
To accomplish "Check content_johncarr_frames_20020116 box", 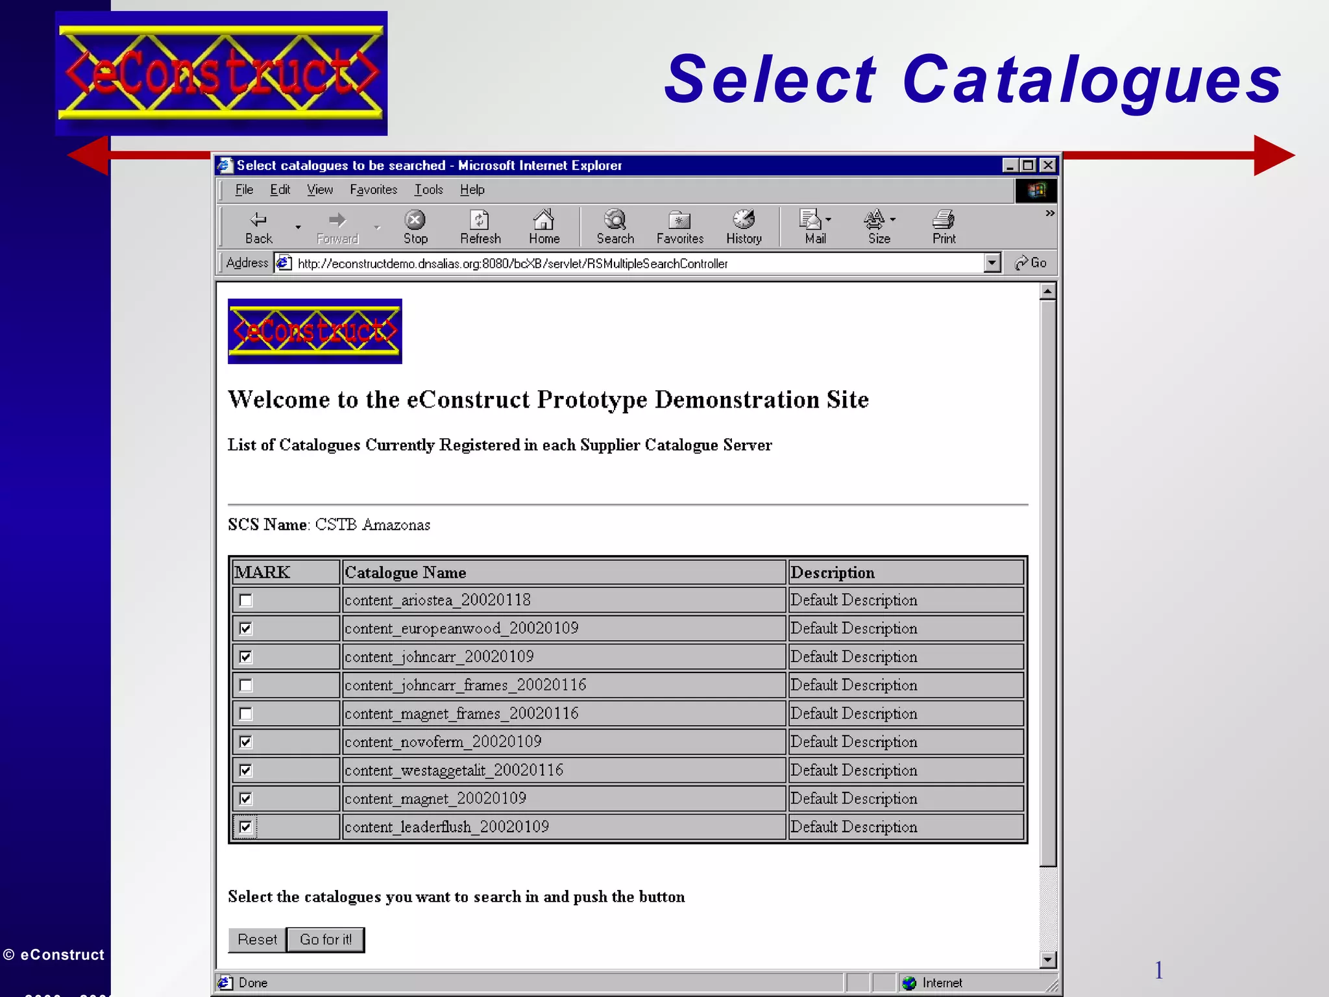I will click(245, 685).
